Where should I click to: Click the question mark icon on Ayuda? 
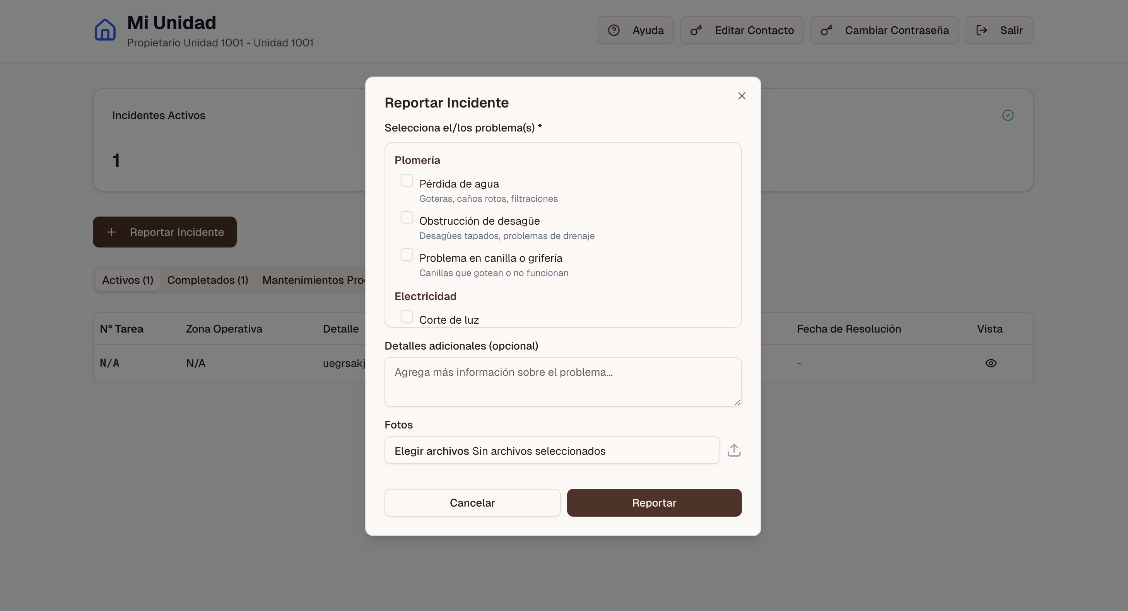click(614, 30)
